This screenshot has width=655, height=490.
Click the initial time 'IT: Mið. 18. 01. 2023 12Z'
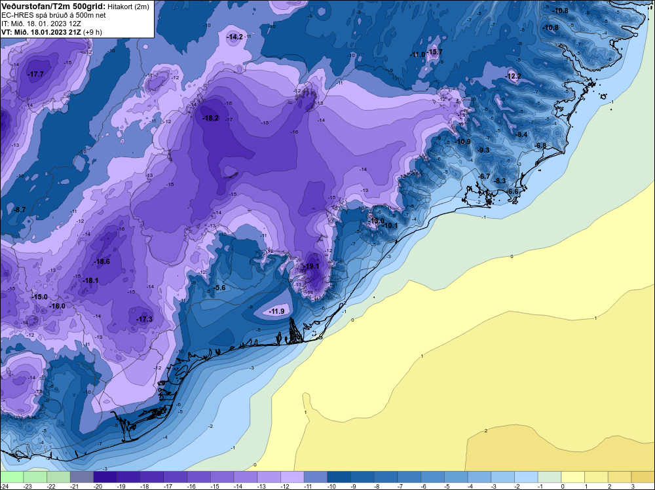click(41, 24)
